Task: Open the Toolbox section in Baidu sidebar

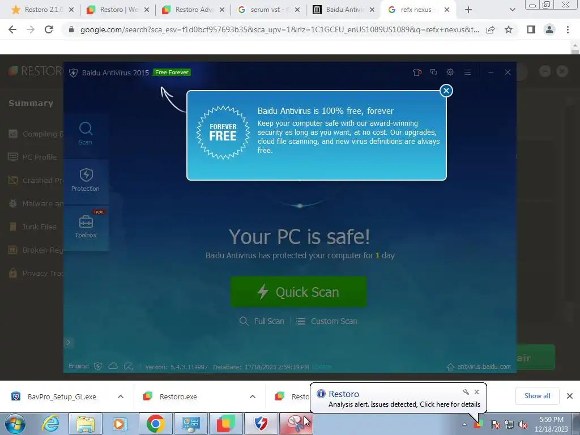Action: [x=86, y=227]
